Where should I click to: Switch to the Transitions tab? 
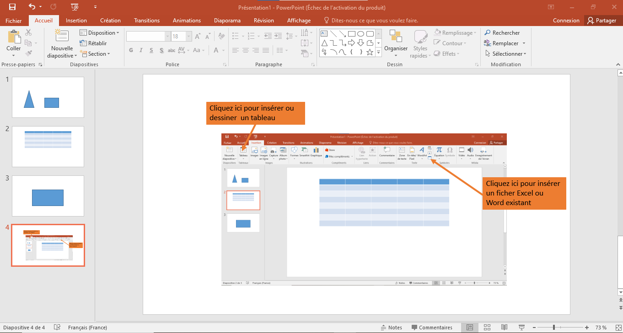click(147, 21)
